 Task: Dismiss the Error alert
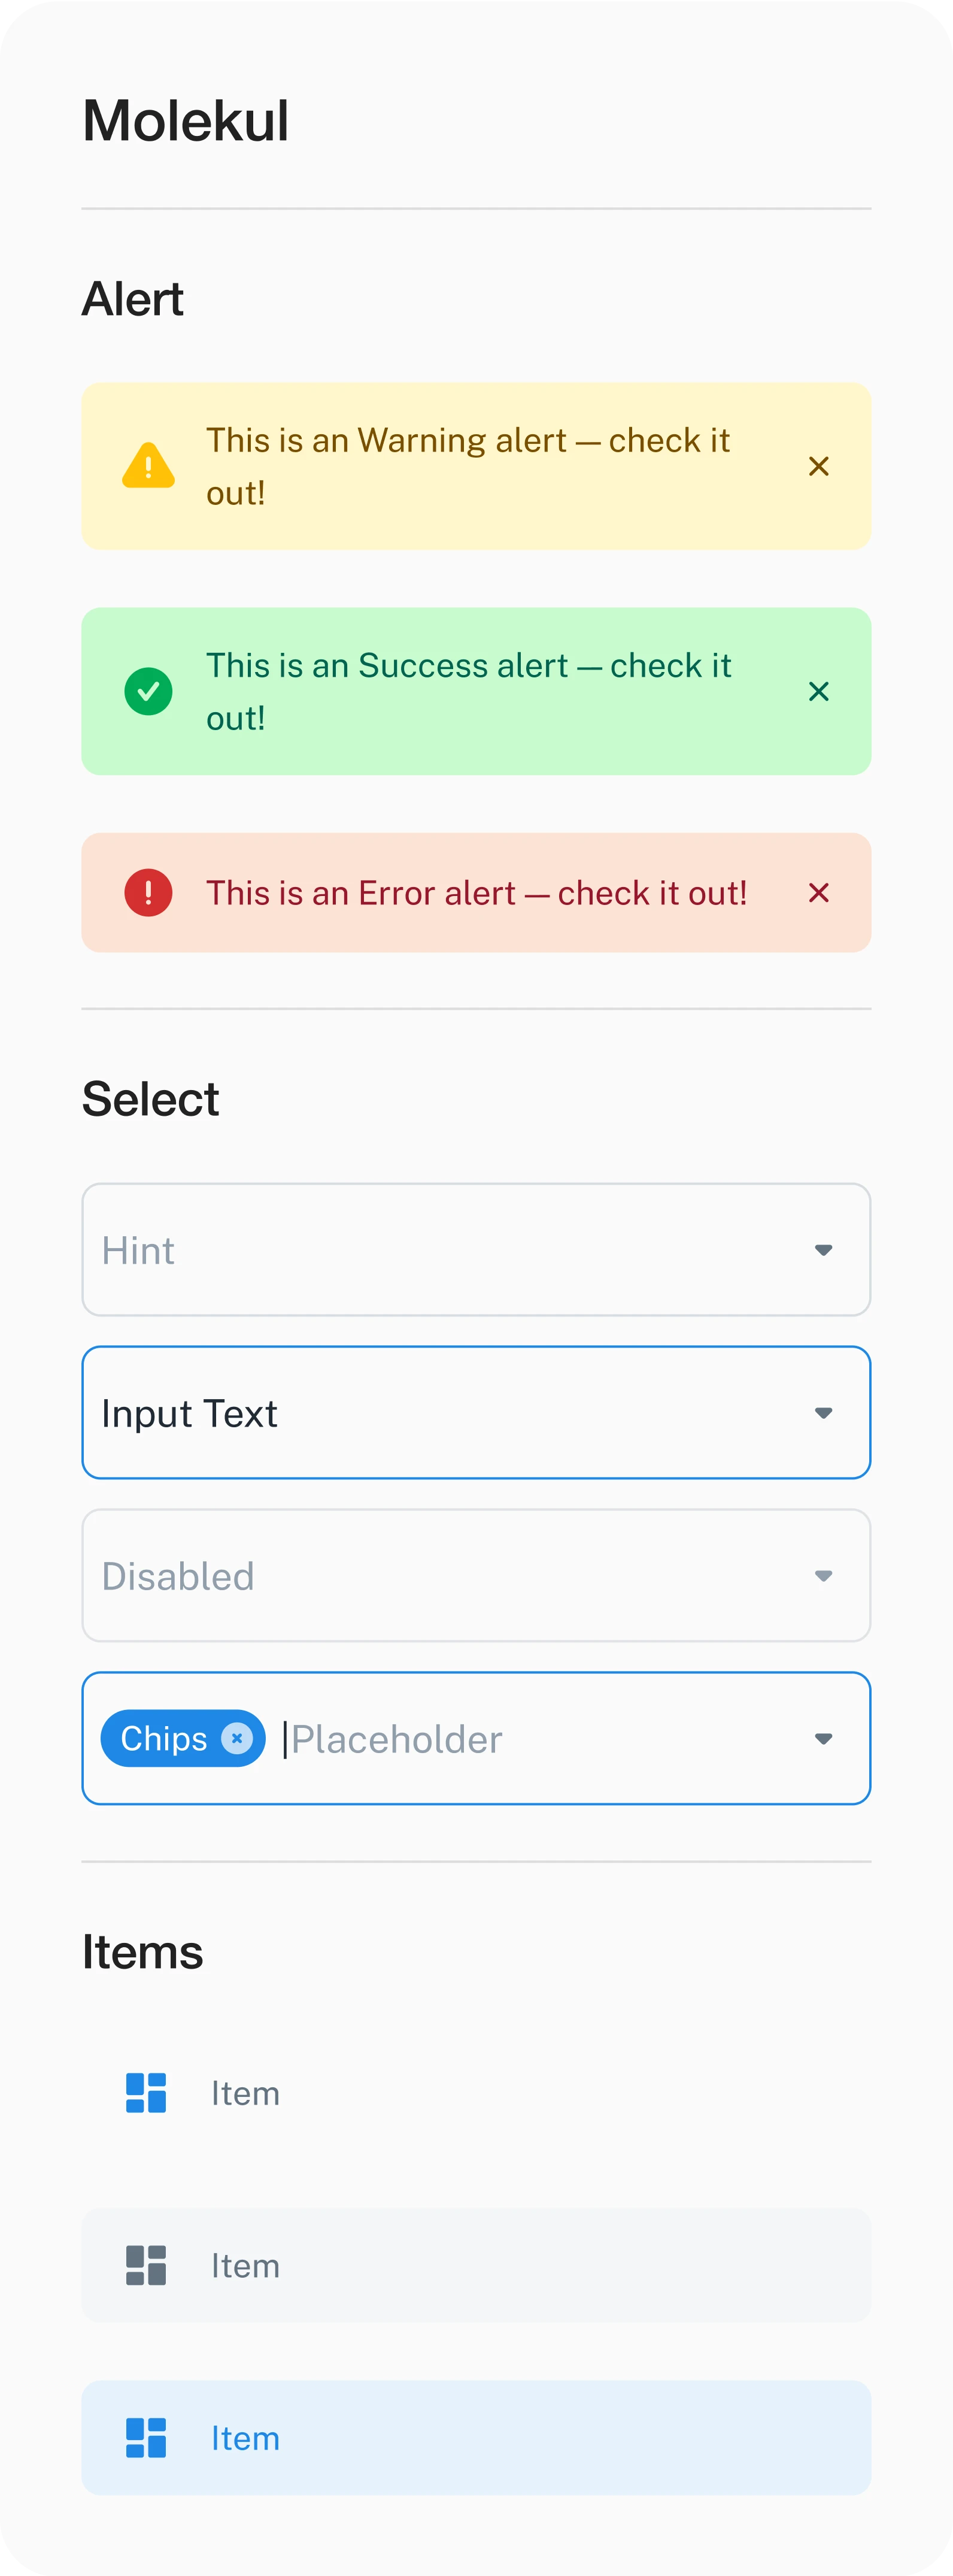click(x=818, y=893)
